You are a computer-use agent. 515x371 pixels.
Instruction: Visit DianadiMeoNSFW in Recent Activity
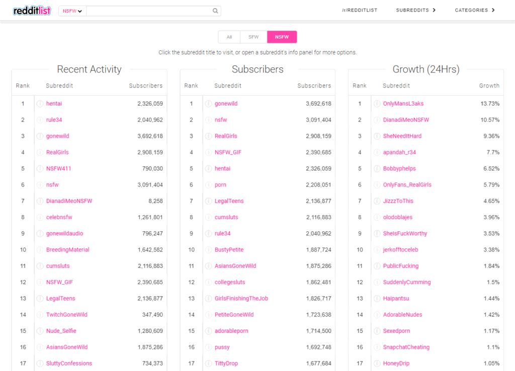69,201
